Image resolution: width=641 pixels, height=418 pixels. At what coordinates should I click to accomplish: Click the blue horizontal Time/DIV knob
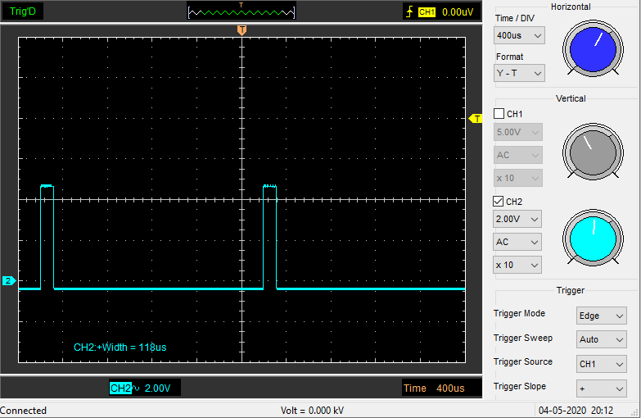tap(593, 48)
